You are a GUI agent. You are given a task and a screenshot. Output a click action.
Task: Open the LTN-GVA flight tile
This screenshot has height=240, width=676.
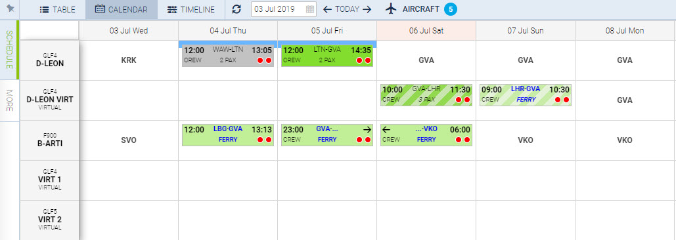(327, 55)
